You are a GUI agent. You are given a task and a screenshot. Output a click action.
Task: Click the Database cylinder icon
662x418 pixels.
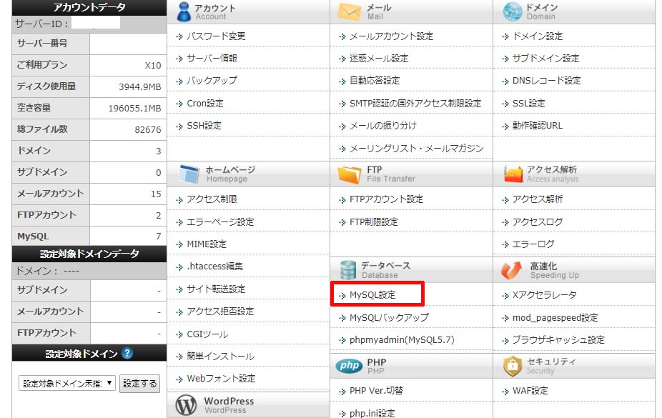(348, 269)
